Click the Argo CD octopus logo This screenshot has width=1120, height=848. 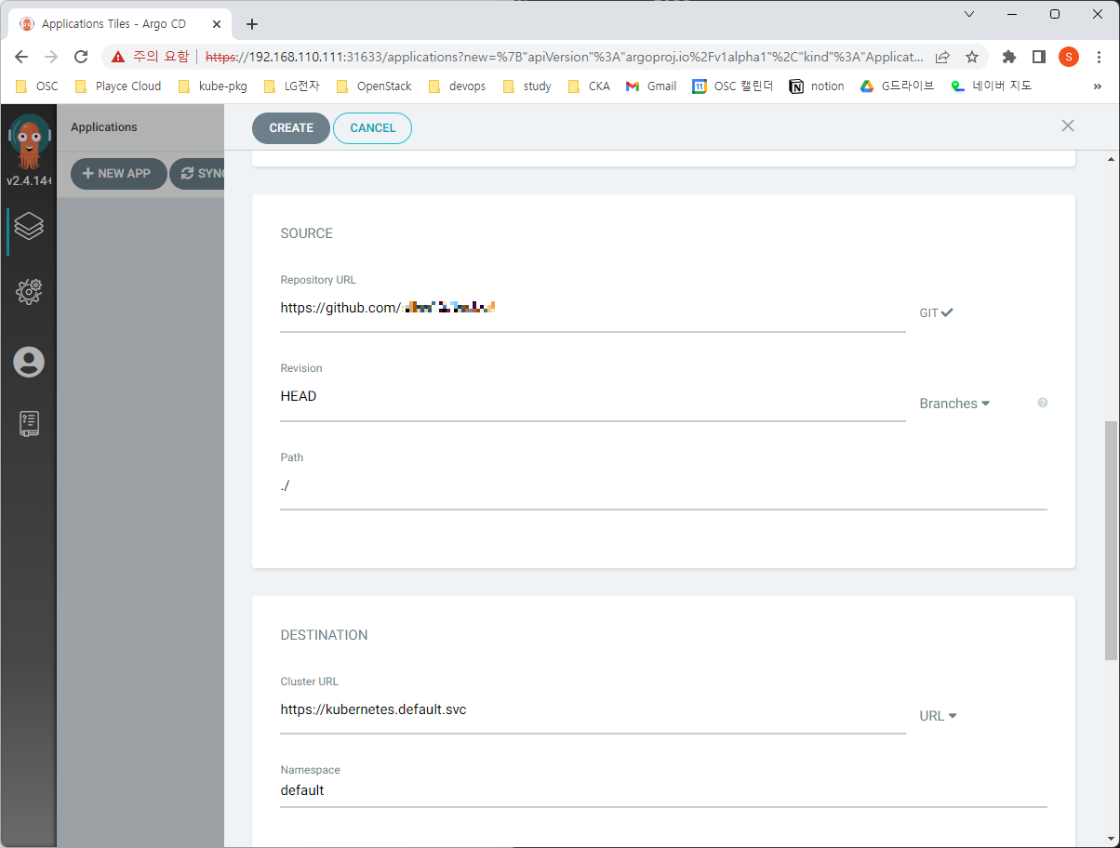pyautogui.click(x=29, y=141)
